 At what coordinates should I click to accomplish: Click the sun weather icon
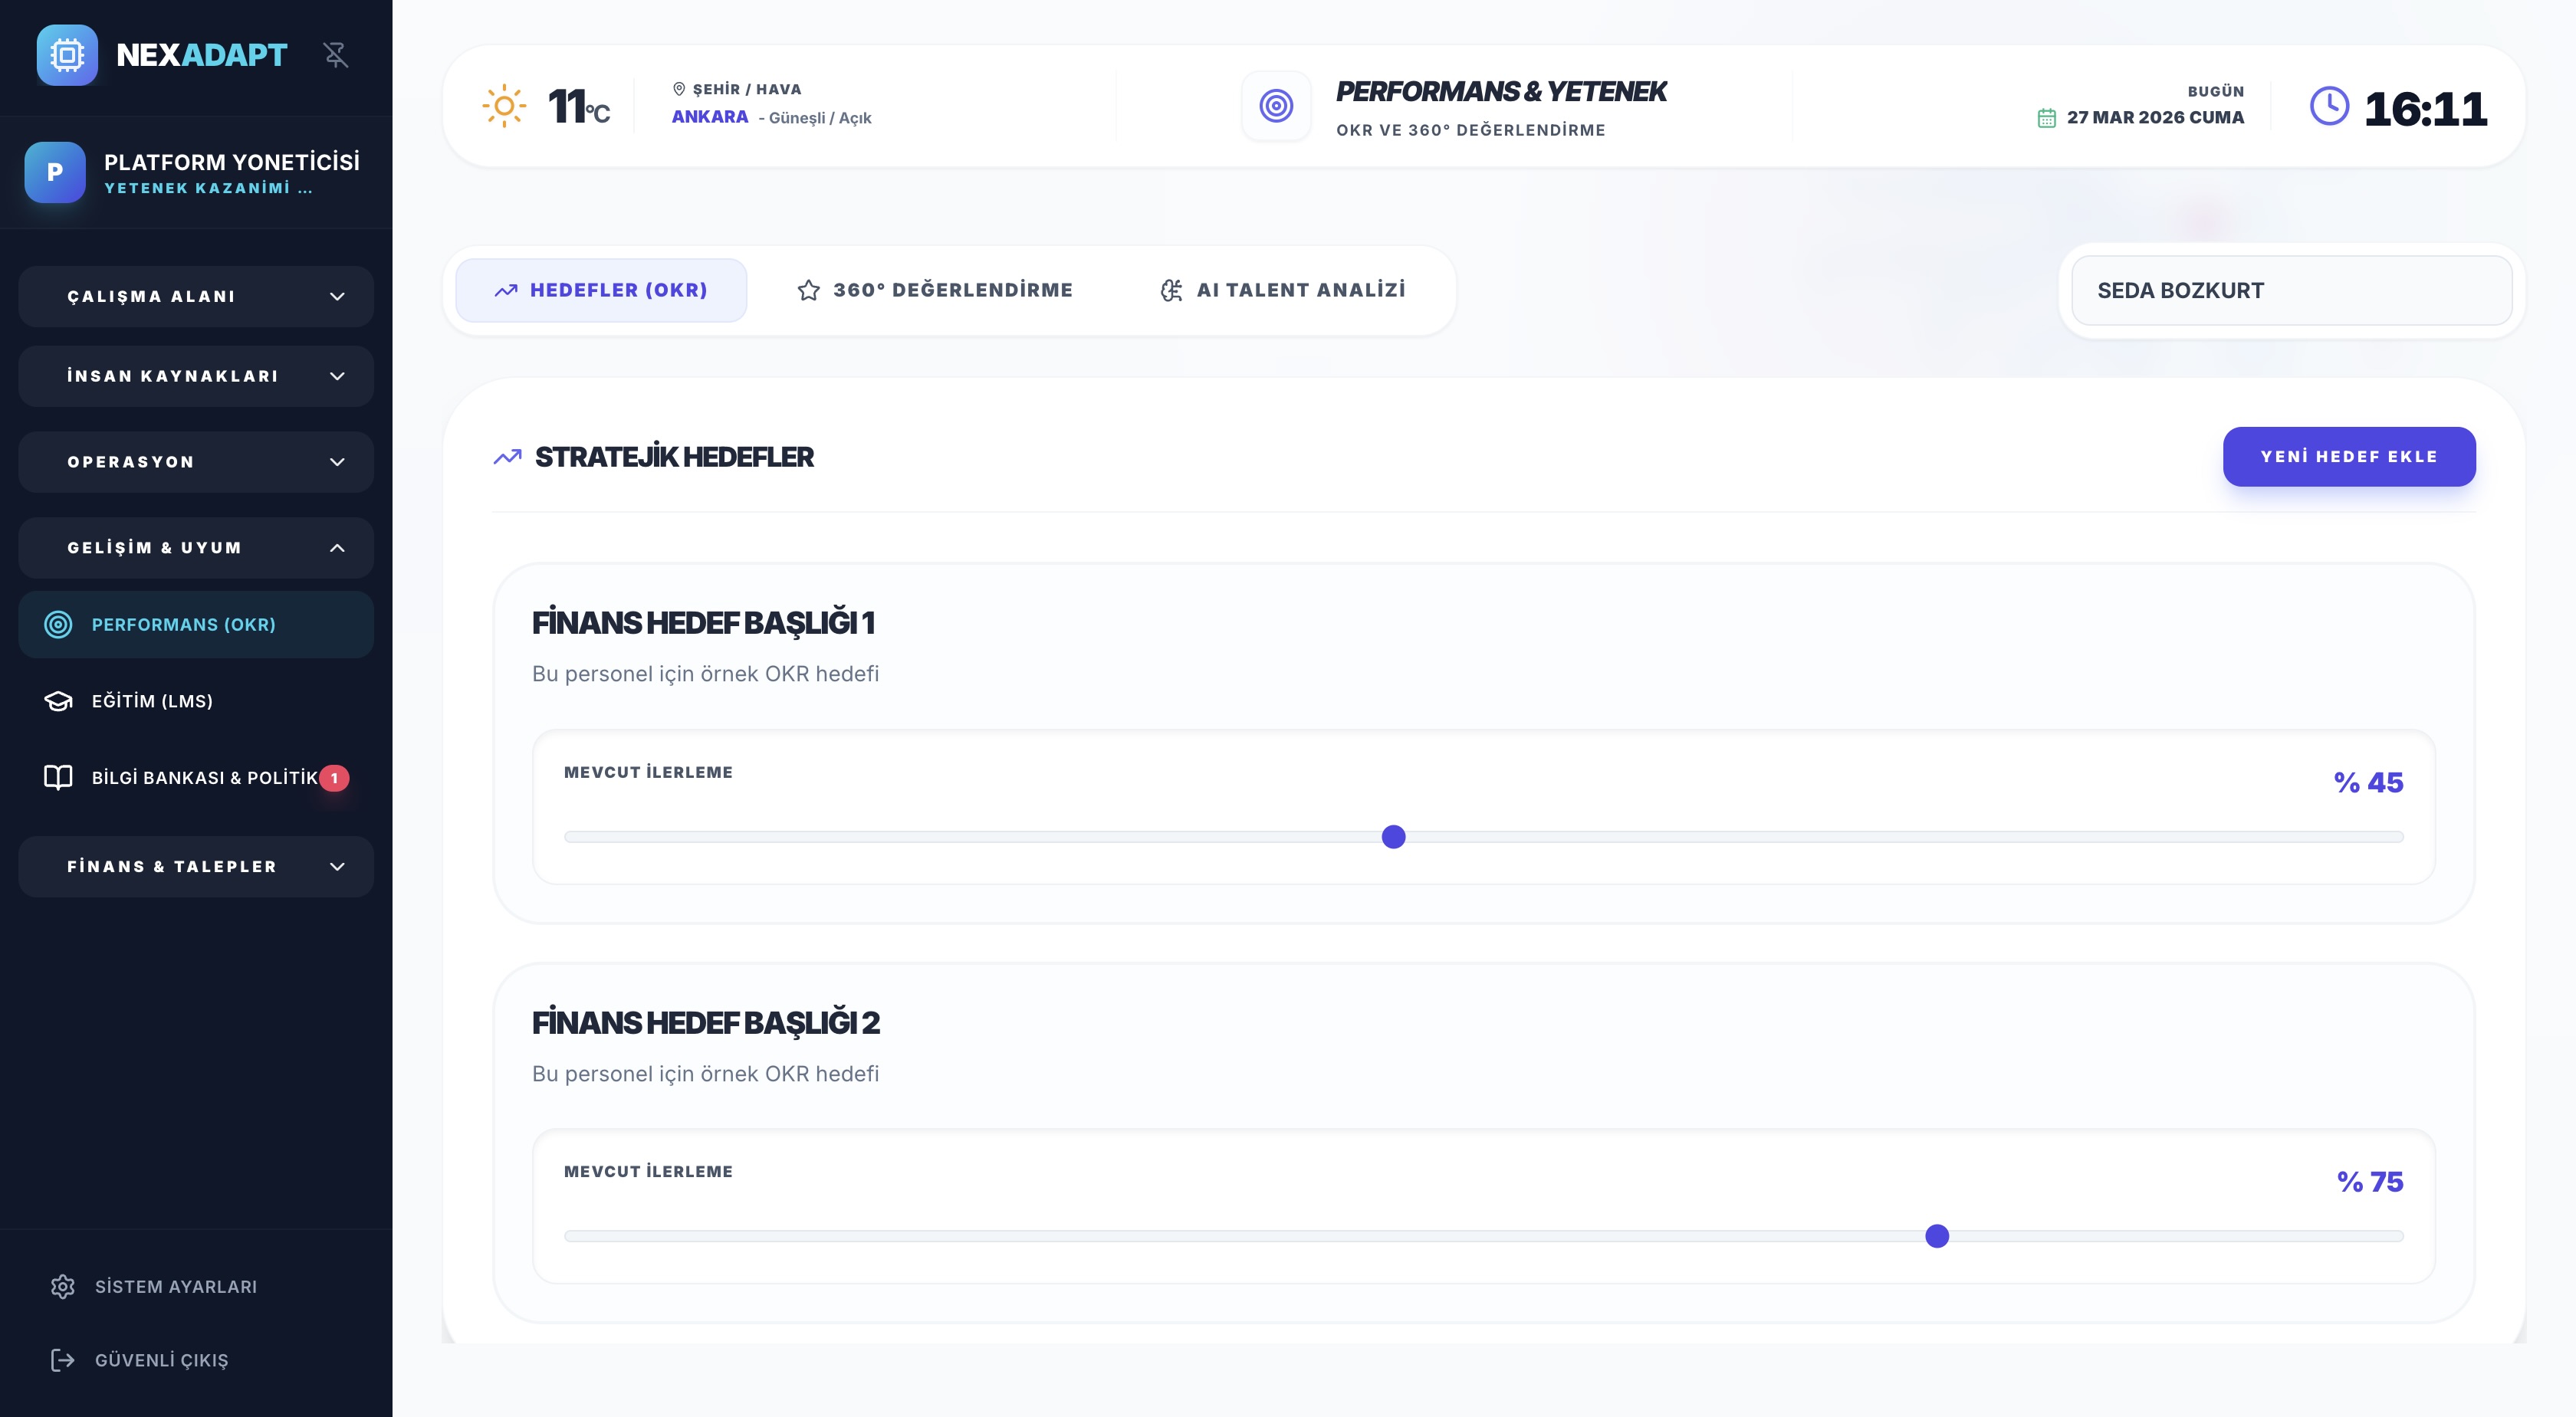(x=504, y=106)
